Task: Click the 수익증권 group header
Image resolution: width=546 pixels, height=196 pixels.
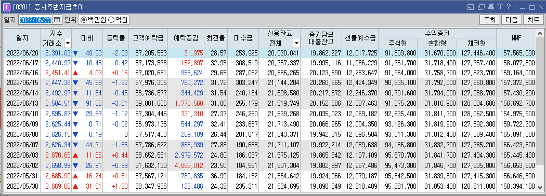Action: click(437, 34)
